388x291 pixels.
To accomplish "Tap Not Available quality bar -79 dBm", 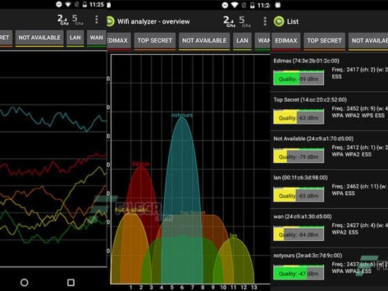I will click(299, 156).
